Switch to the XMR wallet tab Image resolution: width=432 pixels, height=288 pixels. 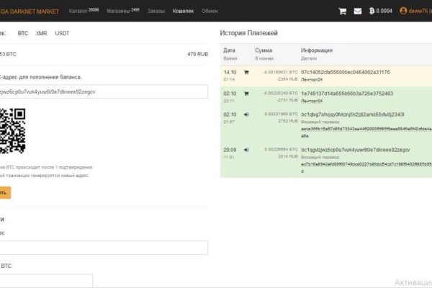point(42,33)
